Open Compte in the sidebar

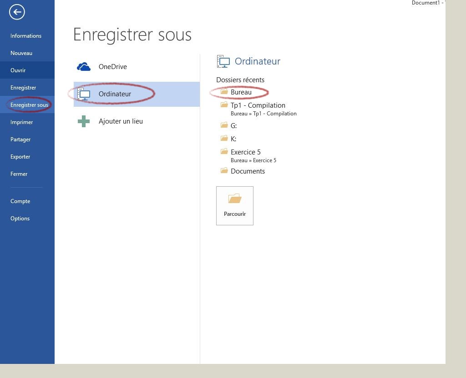20,201
